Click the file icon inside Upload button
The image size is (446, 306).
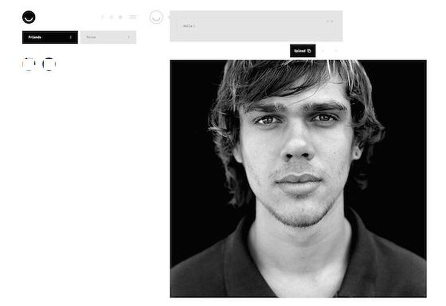point(309,51)
